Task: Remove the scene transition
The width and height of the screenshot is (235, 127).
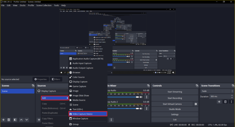Action: coord(225,102)
